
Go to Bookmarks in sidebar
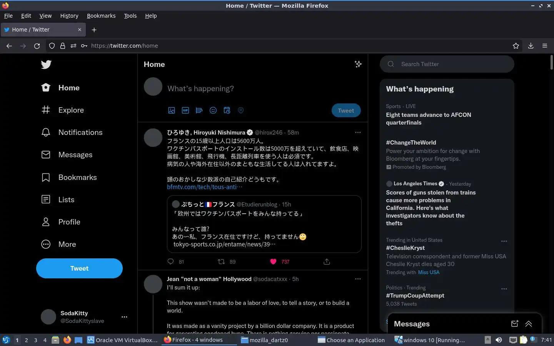(x=69, y=177)
